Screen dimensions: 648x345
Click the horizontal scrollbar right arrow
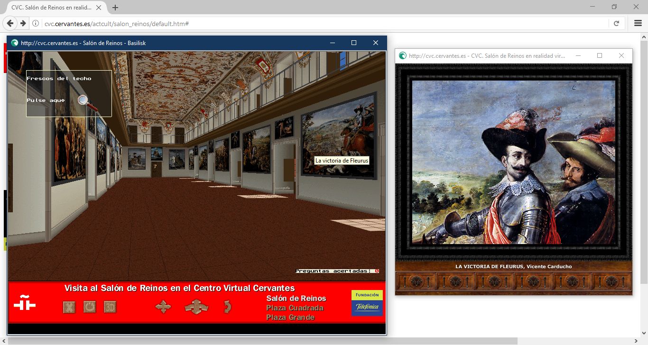coord(636,341)
